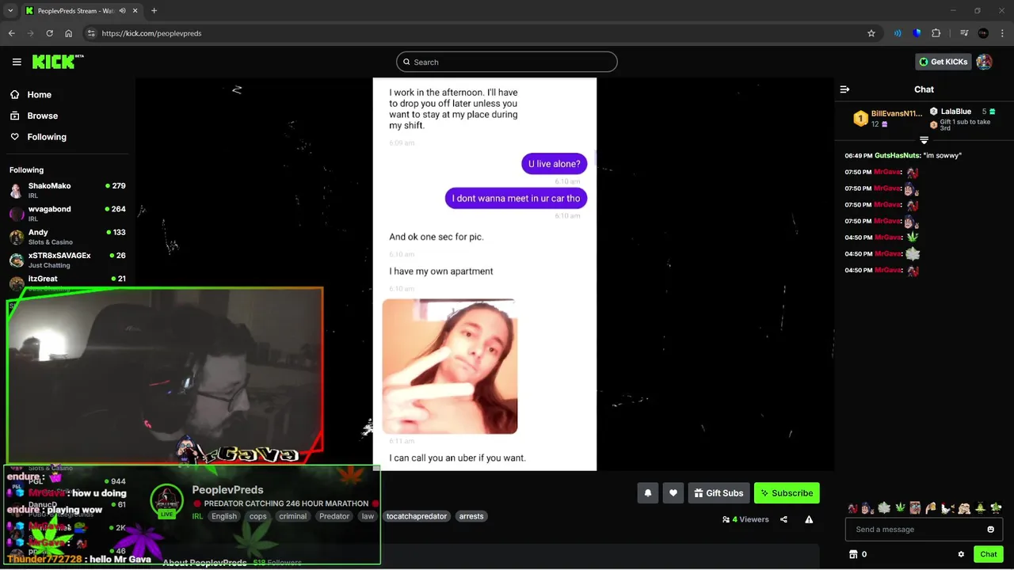The image size is (1014, 570).
Task: Open wvagabond's followed channel
Action: pos(67,213)
